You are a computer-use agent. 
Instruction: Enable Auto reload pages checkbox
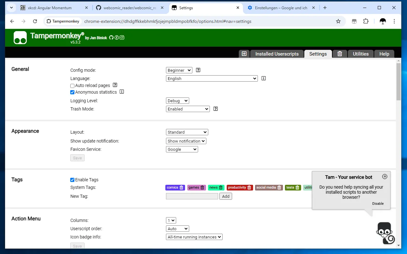72,86
